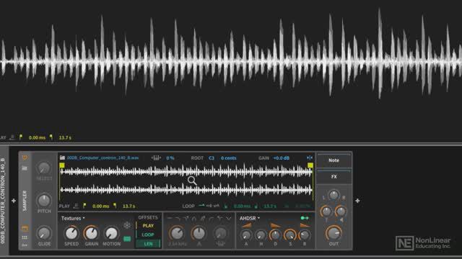Screen dimensions: 462x259
Task: Toggle the green icon below the freeze snowflake
Action: (127, 239)
